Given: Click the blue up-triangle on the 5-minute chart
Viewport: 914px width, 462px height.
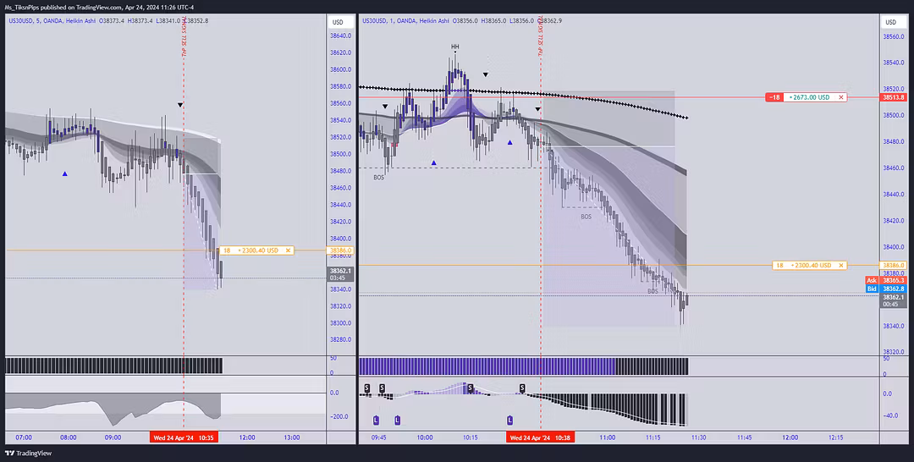Looking at the screenshot, I should pyautogui.click(x=66, y=173).
